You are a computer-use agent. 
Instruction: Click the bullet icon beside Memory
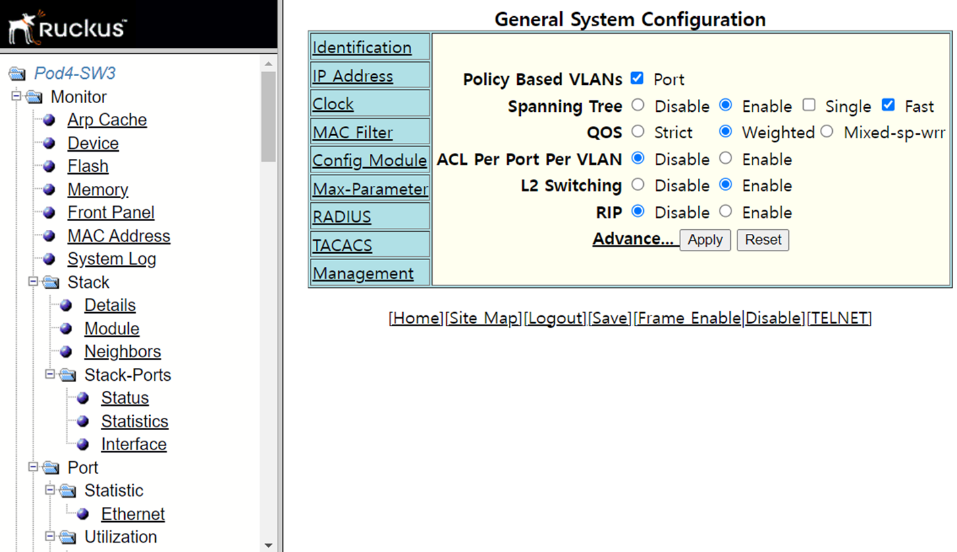pyautogui.click(x=49, y=190)
